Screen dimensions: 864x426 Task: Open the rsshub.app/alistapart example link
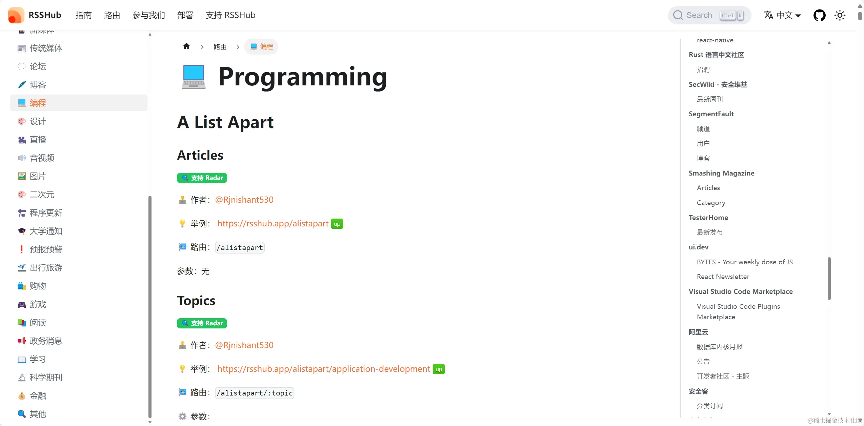click(273, 224)
